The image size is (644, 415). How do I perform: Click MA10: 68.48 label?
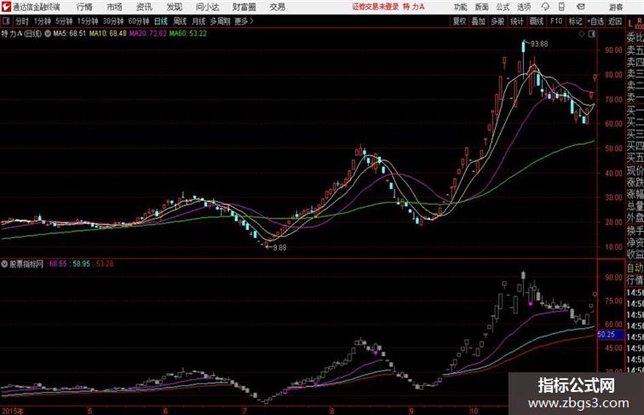(108, 33)
